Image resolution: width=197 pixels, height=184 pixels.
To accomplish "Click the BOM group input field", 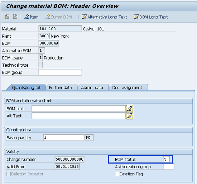I will [x=60, y=72].
